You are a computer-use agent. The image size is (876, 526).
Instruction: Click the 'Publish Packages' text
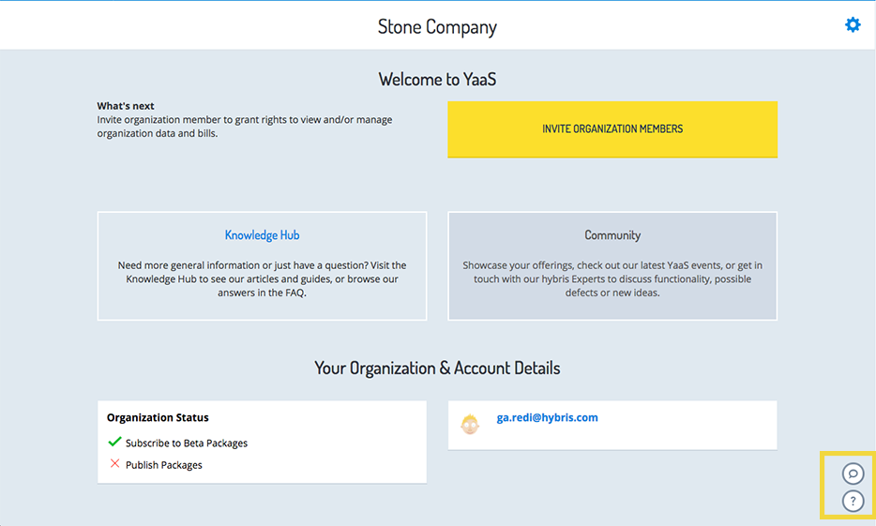(x=164, y=464)
